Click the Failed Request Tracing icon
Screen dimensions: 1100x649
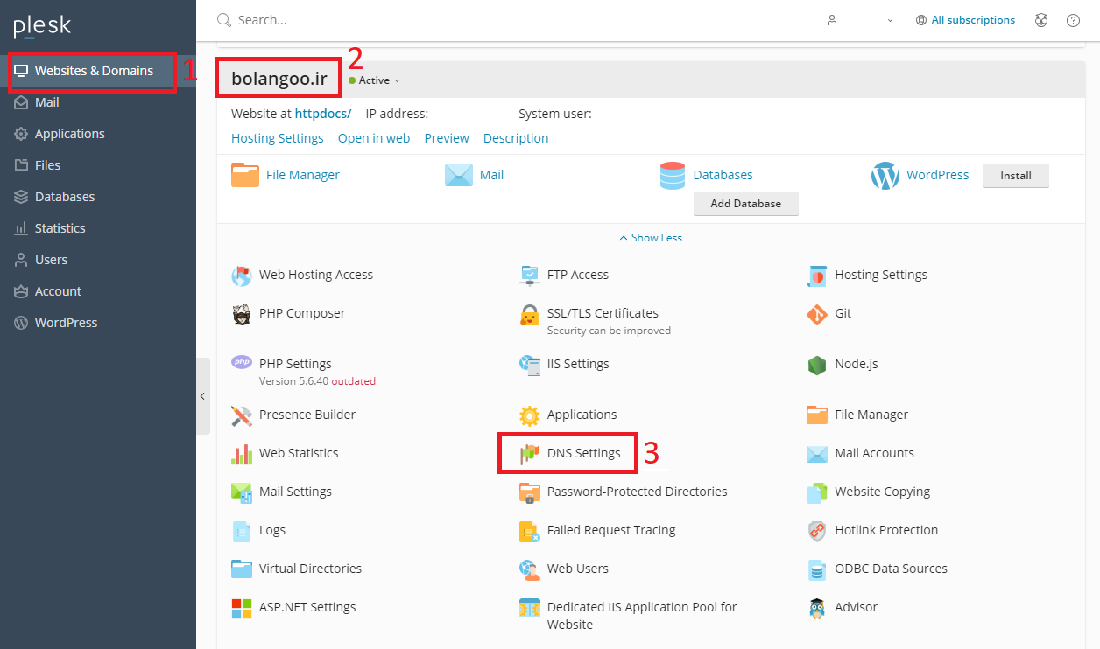pyautogui.click(x=529, y=531)
